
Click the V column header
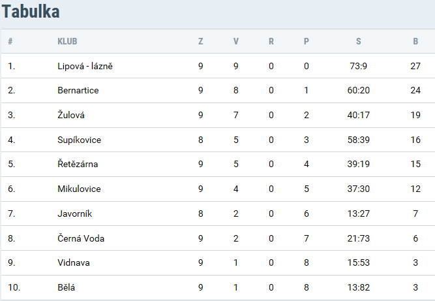coord(236,41)
